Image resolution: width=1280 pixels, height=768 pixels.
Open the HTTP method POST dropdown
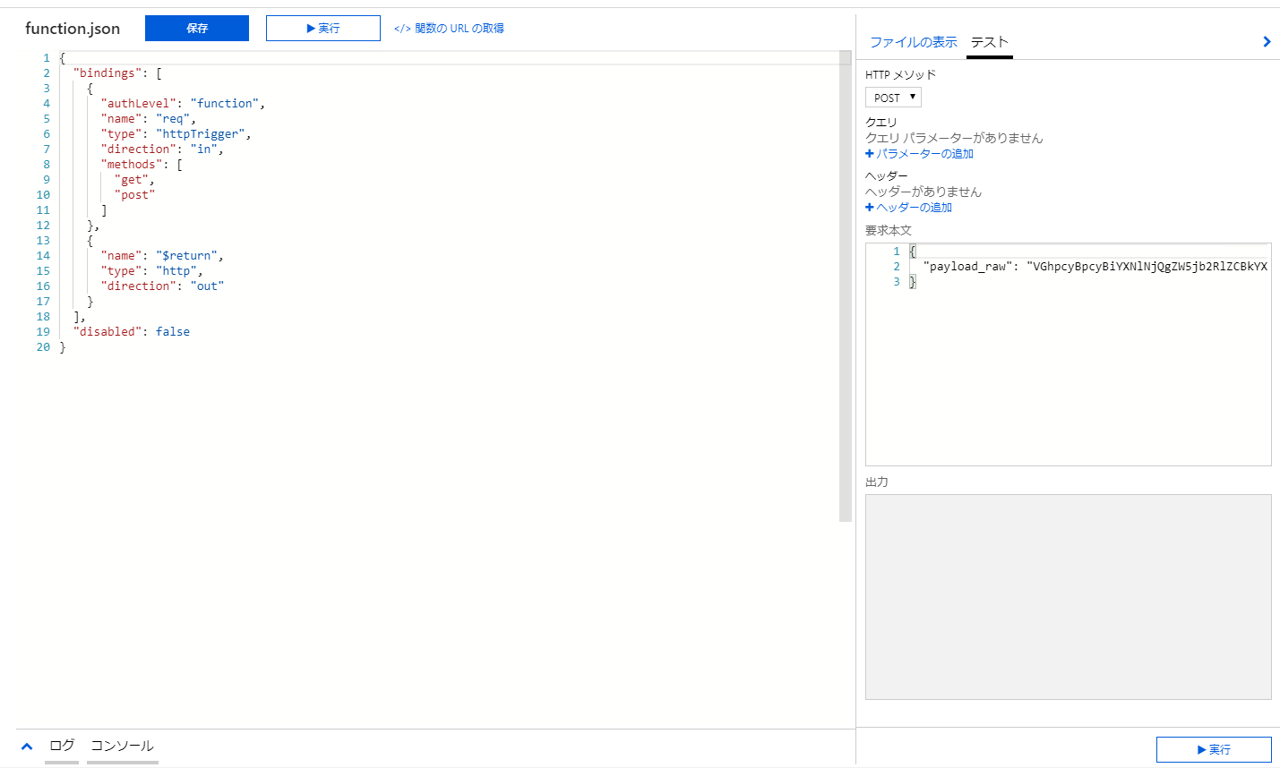point(893,98)
